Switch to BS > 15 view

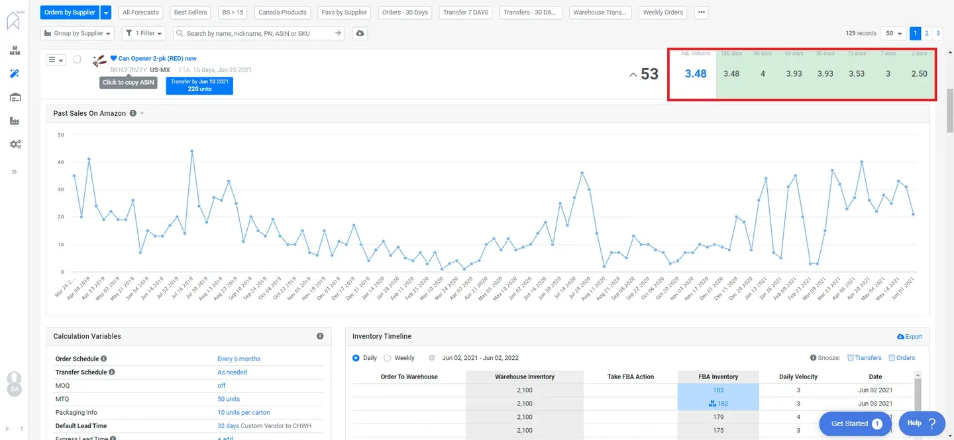point(234,12)
